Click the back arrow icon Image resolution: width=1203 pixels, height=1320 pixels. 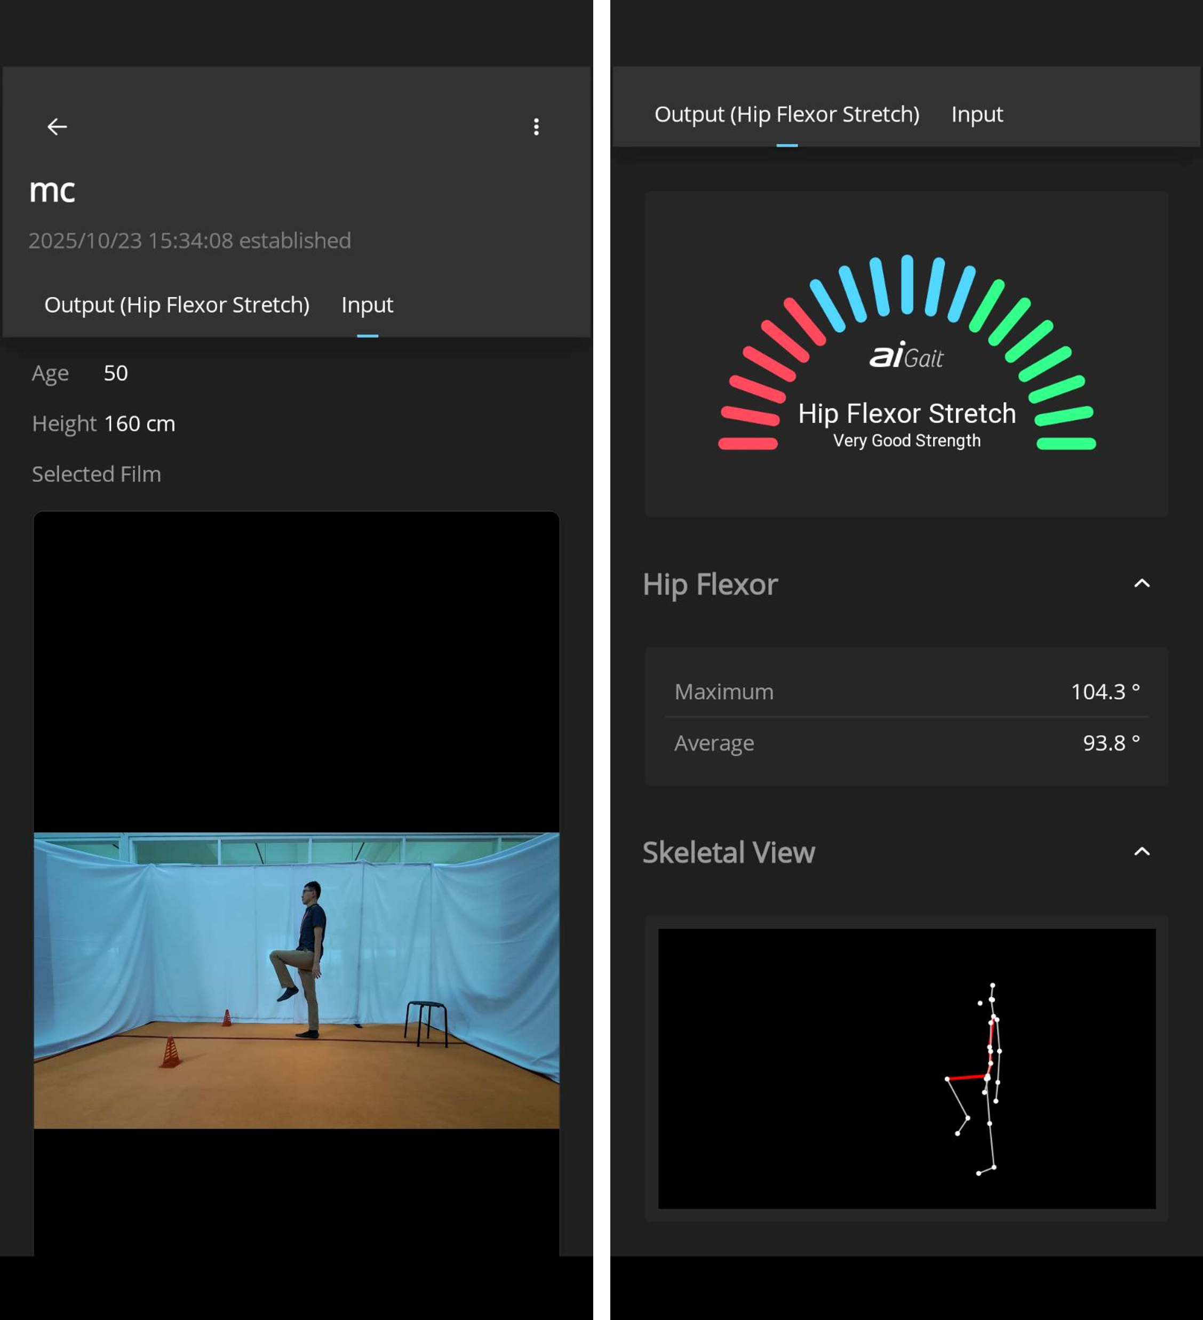tap(57, 126)
